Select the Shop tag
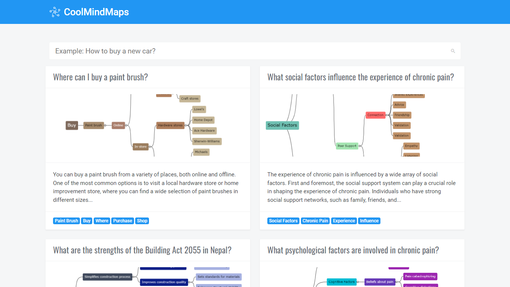This screenshot has width=510, height=287. pyautogui.click(x=142, y=221)
